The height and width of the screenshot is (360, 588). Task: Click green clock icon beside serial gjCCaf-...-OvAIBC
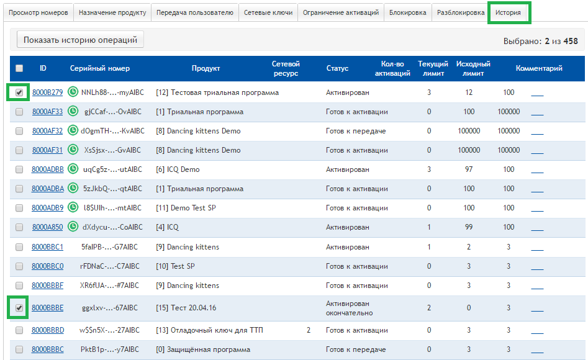click(x=73, y=112)
